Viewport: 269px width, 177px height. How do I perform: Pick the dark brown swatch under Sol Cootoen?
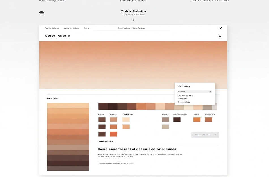click(177, 120)
